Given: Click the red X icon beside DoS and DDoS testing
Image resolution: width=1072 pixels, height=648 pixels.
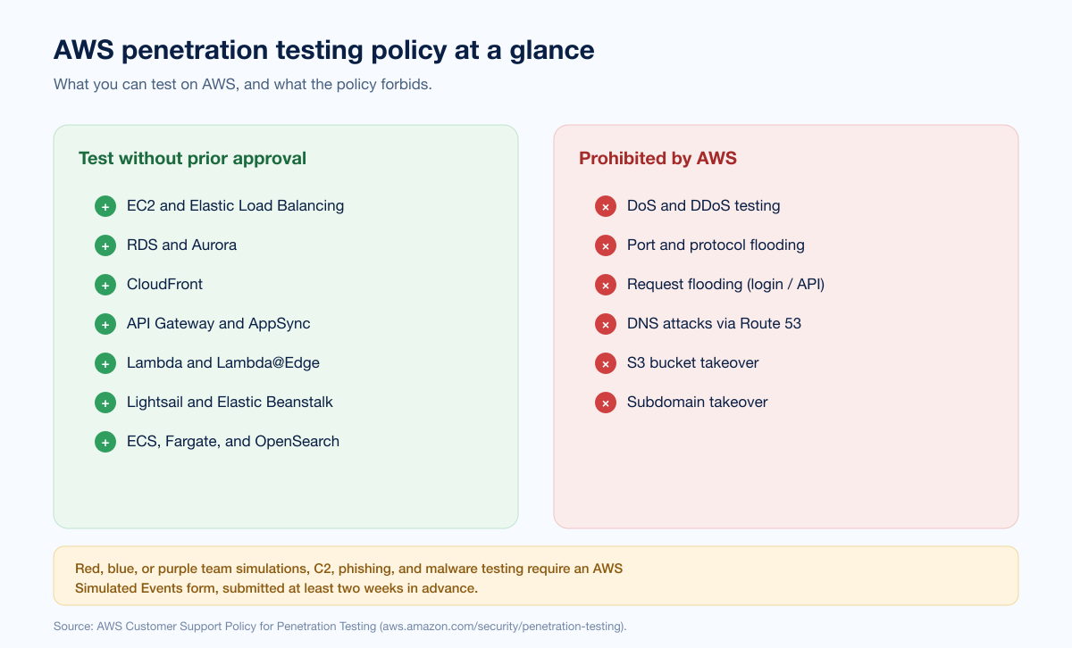Looking at the screenshot, I should coord(606,206).
